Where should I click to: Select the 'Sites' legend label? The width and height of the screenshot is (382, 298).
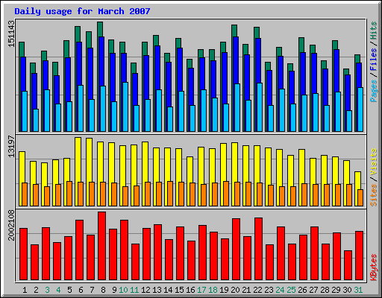tap(373, 195)
